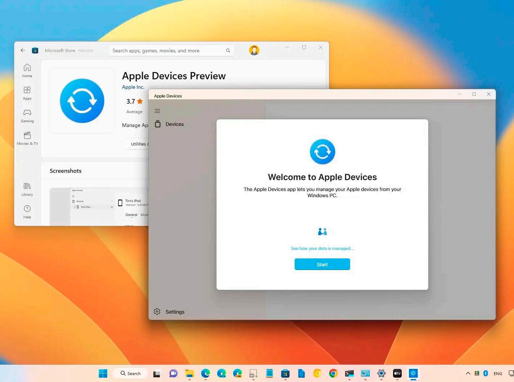The image size is (514, 382).
Task: Focus the Microsoft Store search box
Action: tap(171, 51)
